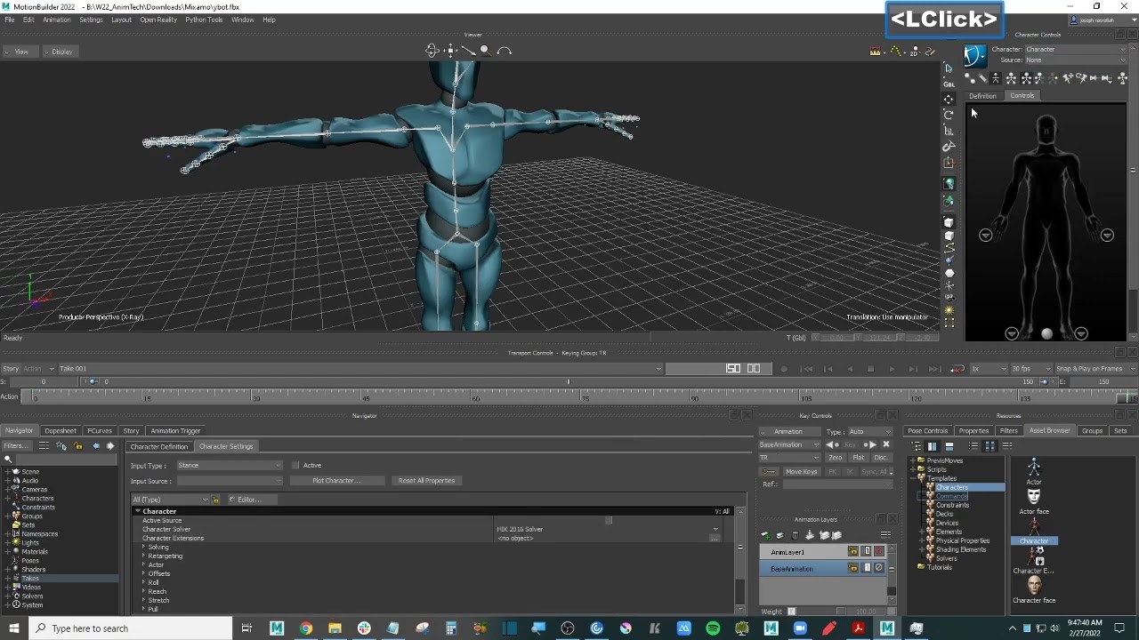Image resolution: width=1139 pixels, height=640 pixels.
Task: Expand the Retargeting property group
Action: (143, 556)
